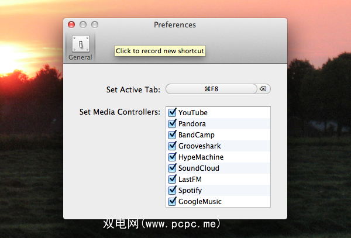Select the General preferences toolbar icon
The image size is (351, 238).
[80, 47]
